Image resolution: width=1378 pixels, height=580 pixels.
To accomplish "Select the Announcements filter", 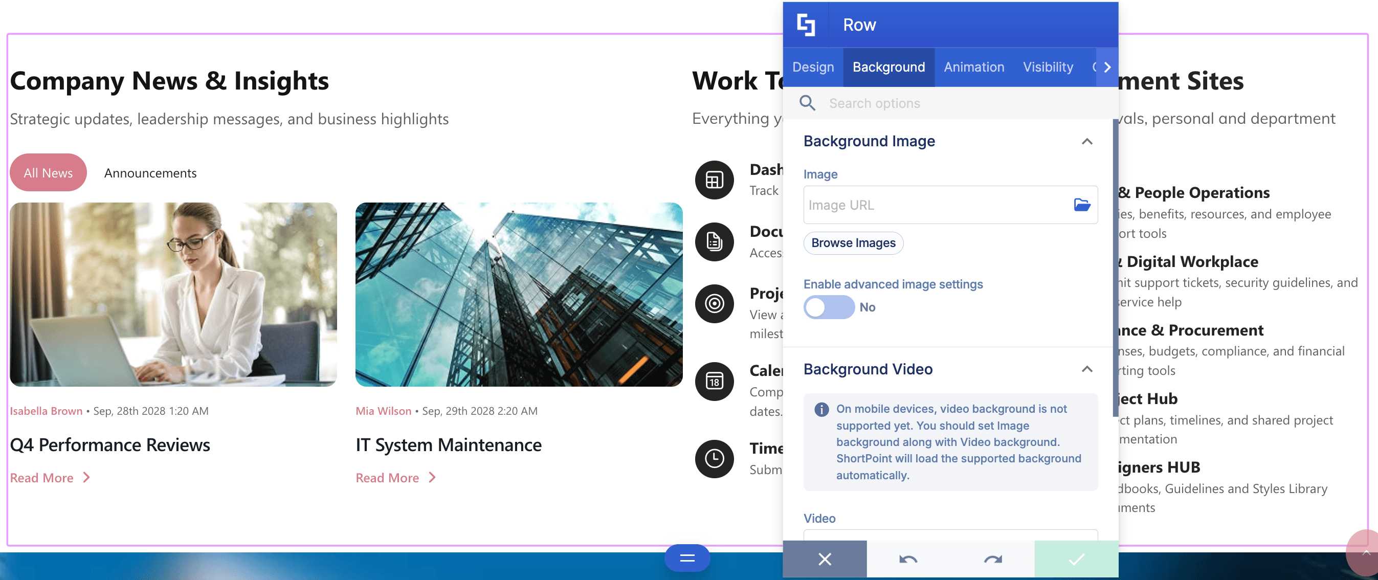I will point(150,173).
